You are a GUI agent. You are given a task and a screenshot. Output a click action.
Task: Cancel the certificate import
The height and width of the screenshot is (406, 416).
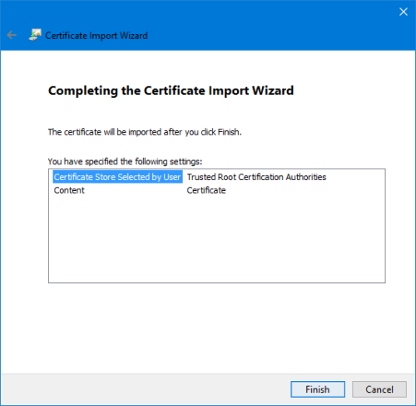point(379,389)
